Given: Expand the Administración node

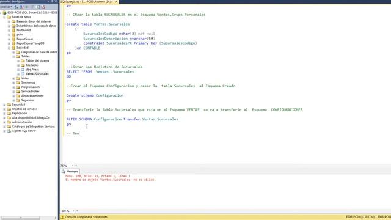Looking at the screenshot, I should pos(4,122).
